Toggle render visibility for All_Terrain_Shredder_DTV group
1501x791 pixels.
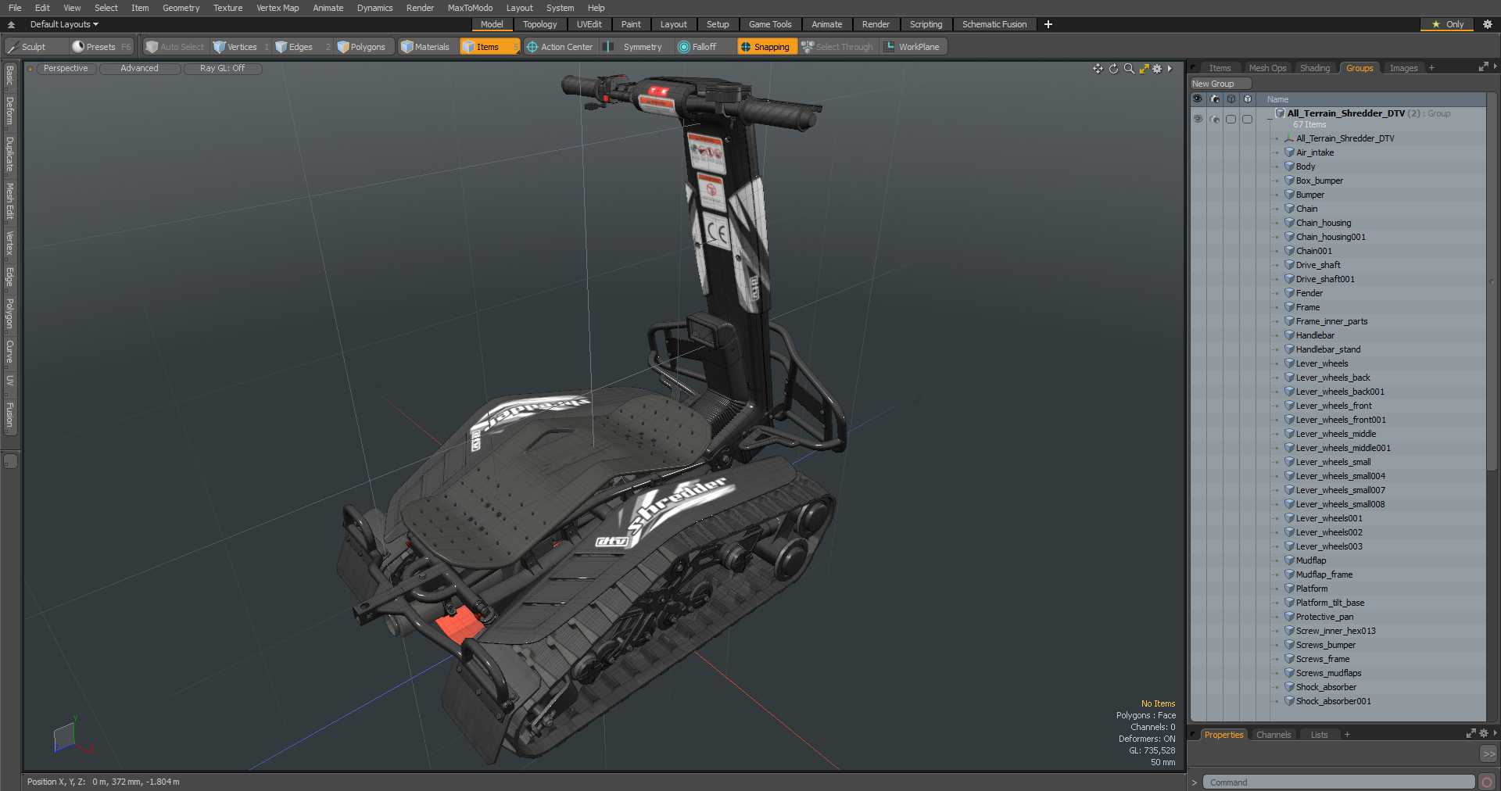(1214, 119)
